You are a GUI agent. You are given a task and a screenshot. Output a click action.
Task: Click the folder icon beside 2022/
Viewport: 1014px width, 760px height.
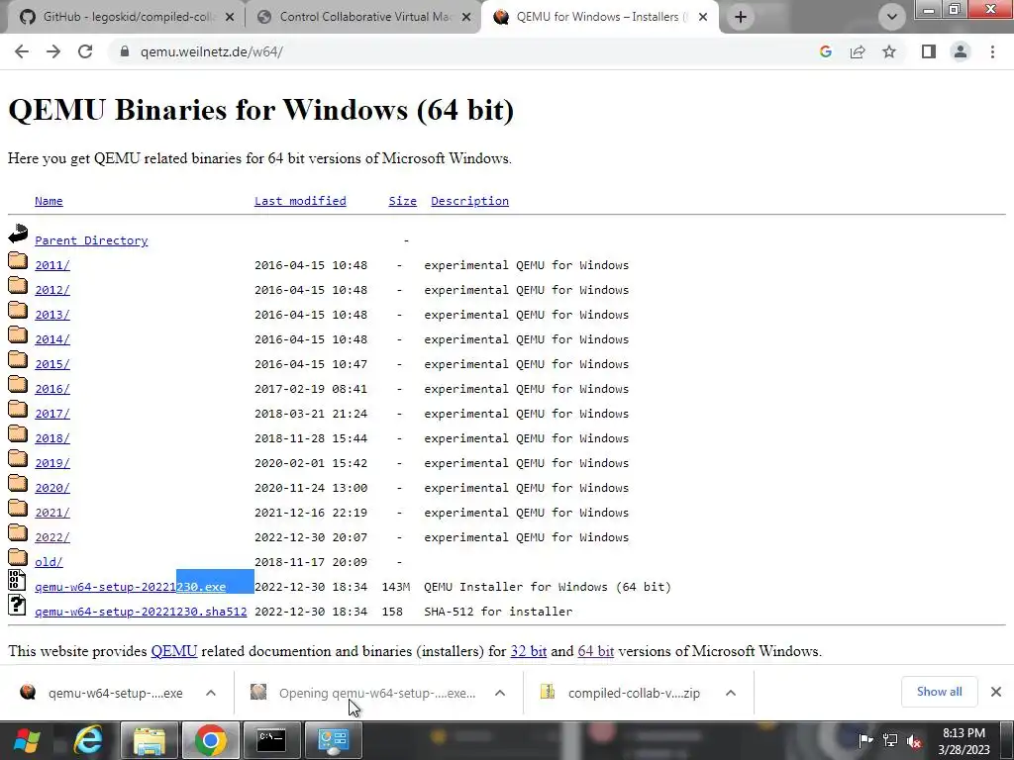pos(18,532)
